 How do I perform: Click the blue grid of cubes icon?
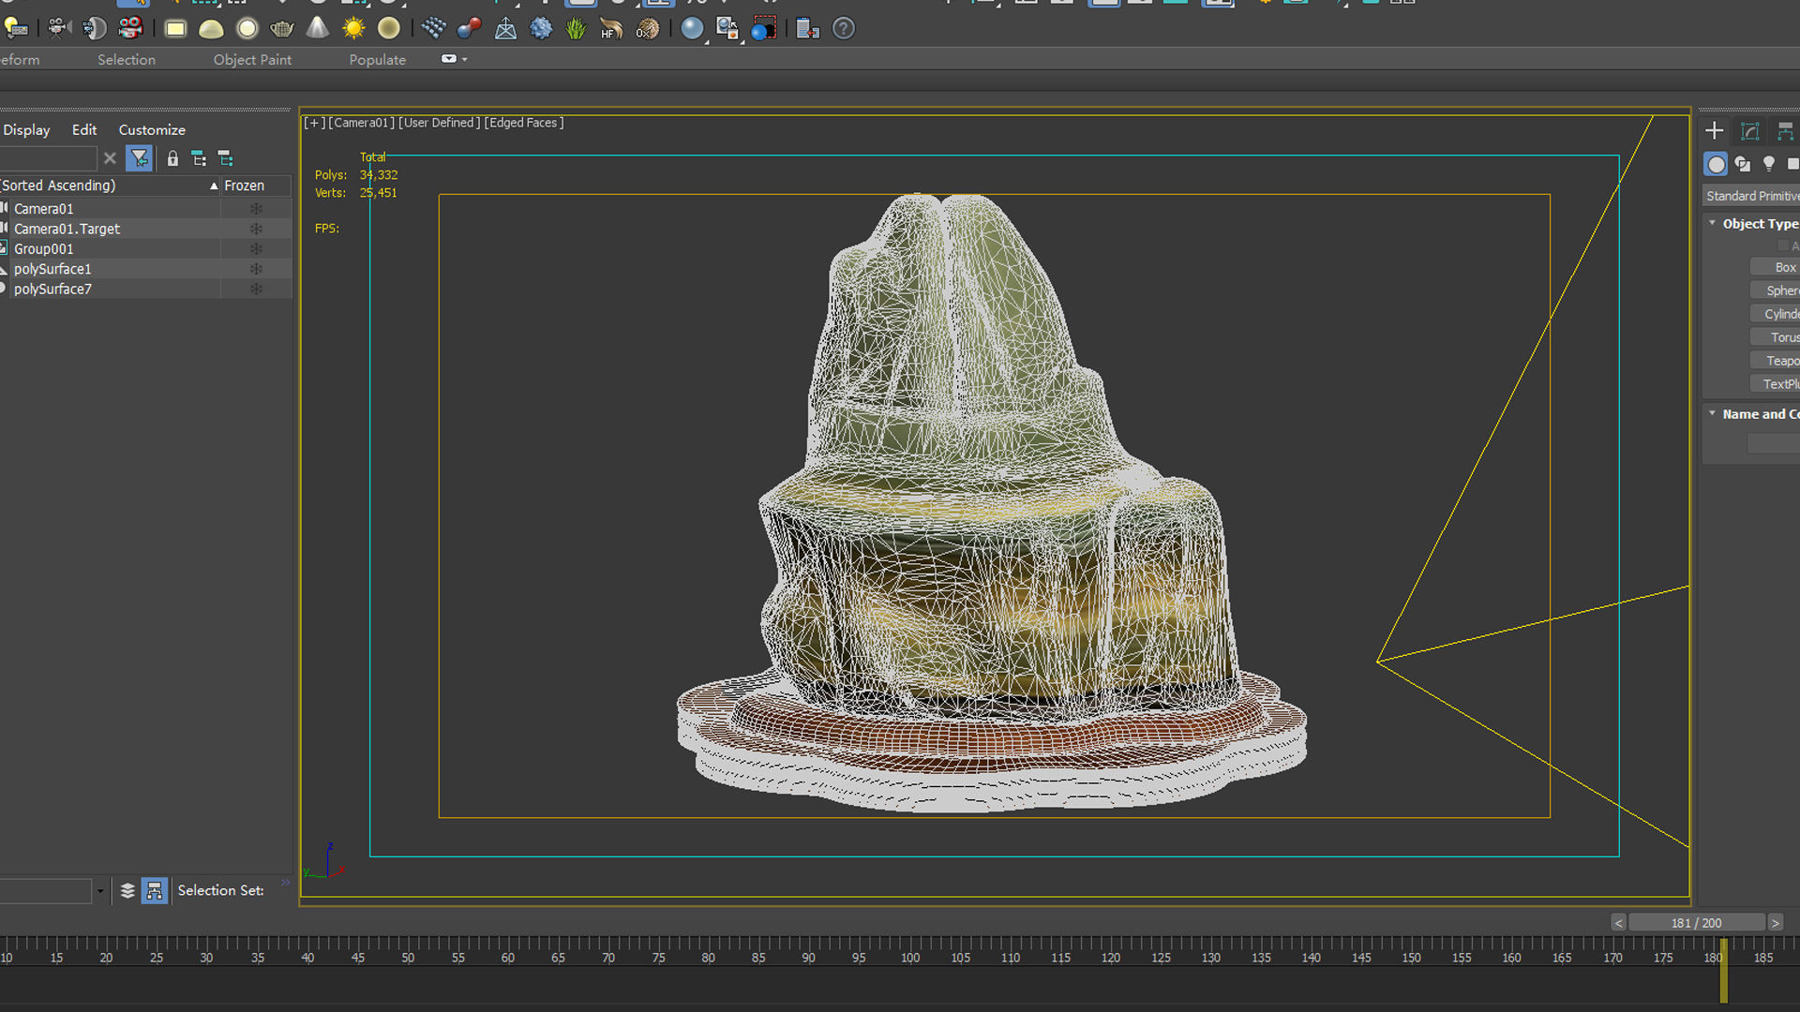tap(433, 28)
